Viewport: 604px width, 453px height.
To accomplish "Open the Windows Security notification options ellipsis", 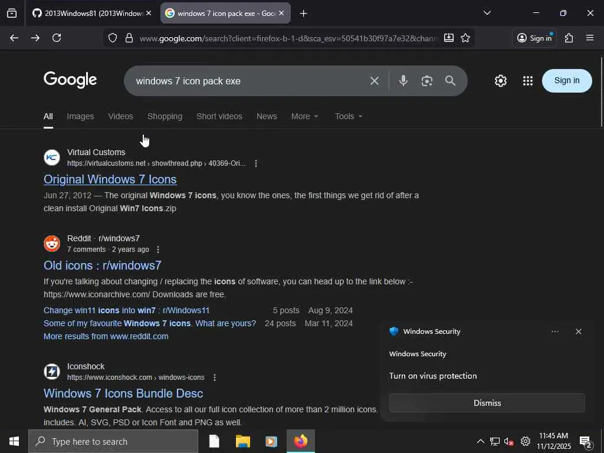I will coord(555,331).
